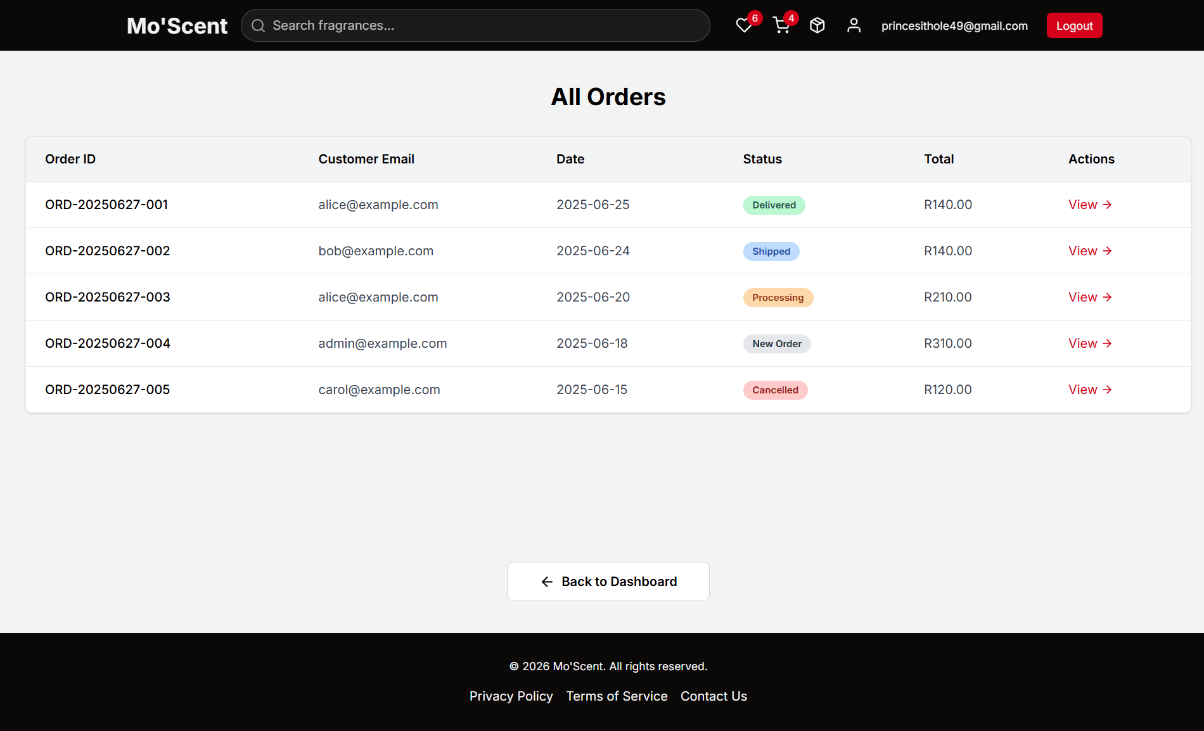Open the user profile icon
This screenshot has height=731, width=1204.
[x=854, y=25]
